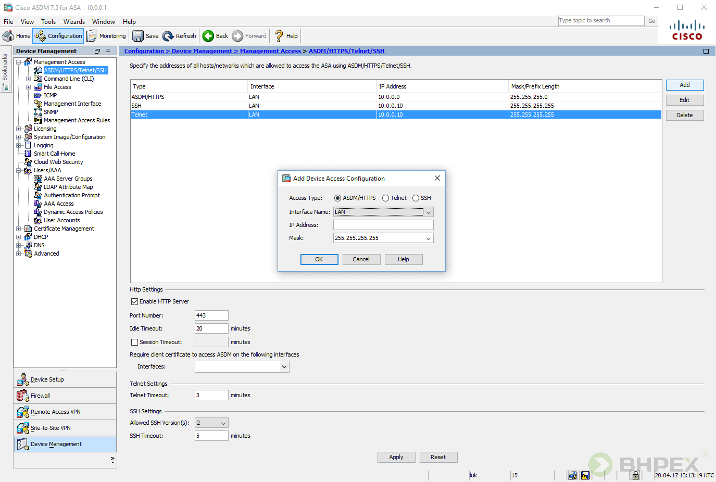Click the green Back arrow icon
Image resolution: width=716 pixels, height=482 pixels.
tap(208, 36)
